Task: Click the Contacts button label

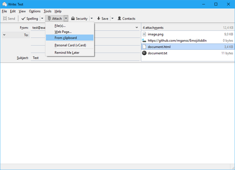Action: pyautogui.click(x=129, y=19)
